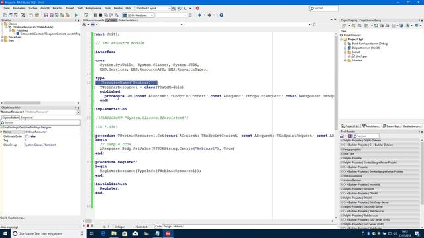Expand the Erfordert node in project tree
Screen dimensions: 424x238
345,60
